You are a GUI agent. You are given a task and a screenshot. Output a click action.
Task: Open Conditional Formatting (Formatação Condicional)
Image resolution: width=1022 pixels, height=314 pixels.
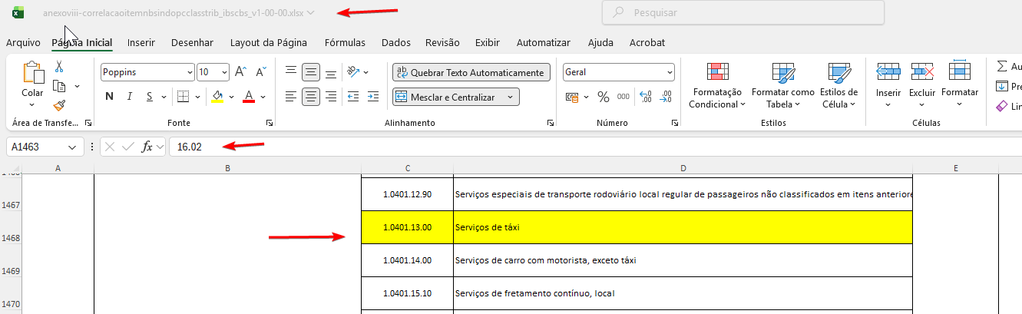point(717,87)
